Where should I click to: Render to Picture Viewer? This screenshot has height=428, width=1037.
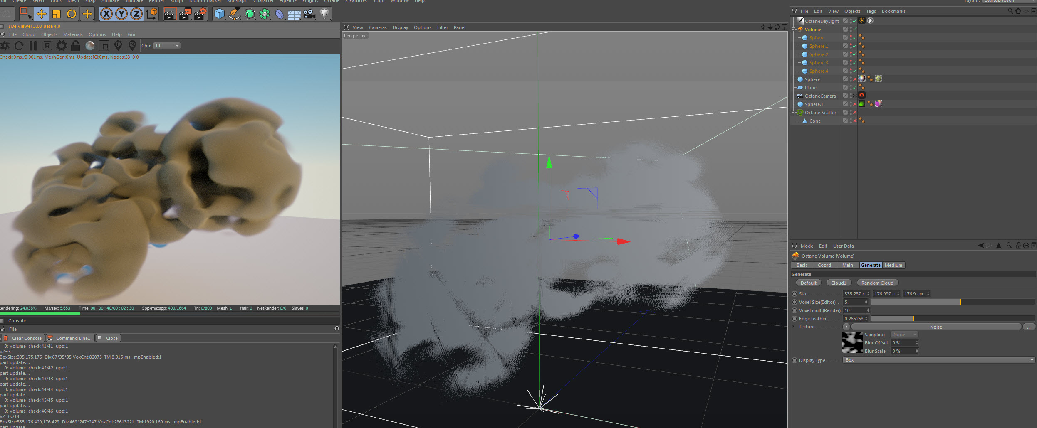click(x=185, y=14)
